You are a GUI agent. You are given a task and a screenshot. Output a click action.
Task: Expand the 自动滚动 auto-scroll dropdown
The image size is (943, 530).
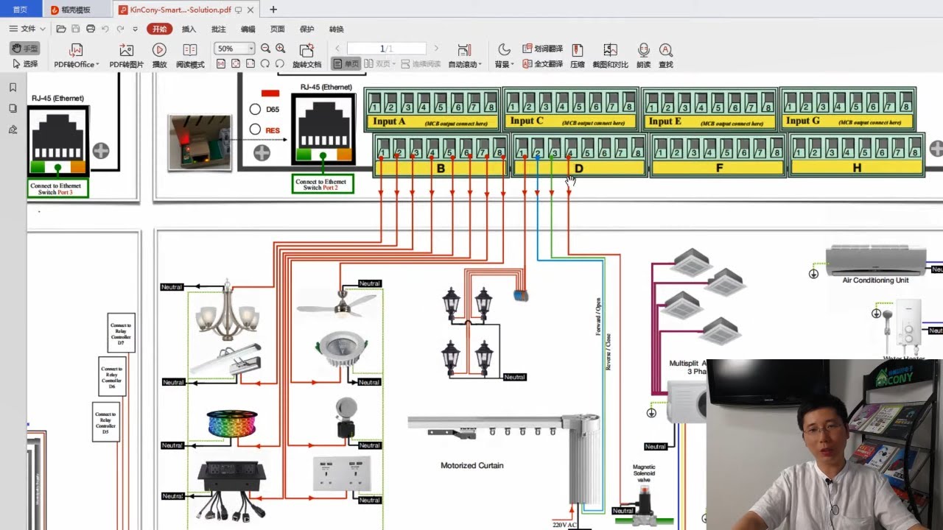[x=465, y=64]
